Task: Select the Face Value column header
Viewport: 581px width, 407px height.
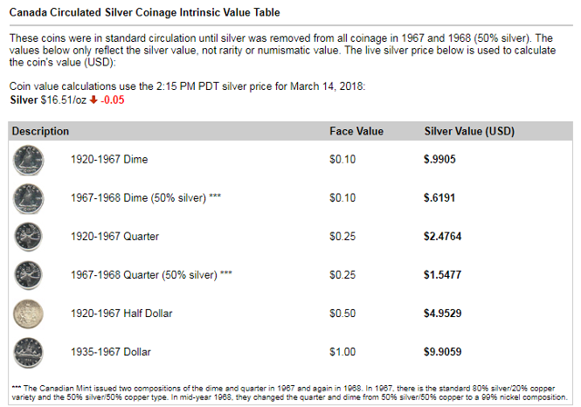Action: coord(356,131)
